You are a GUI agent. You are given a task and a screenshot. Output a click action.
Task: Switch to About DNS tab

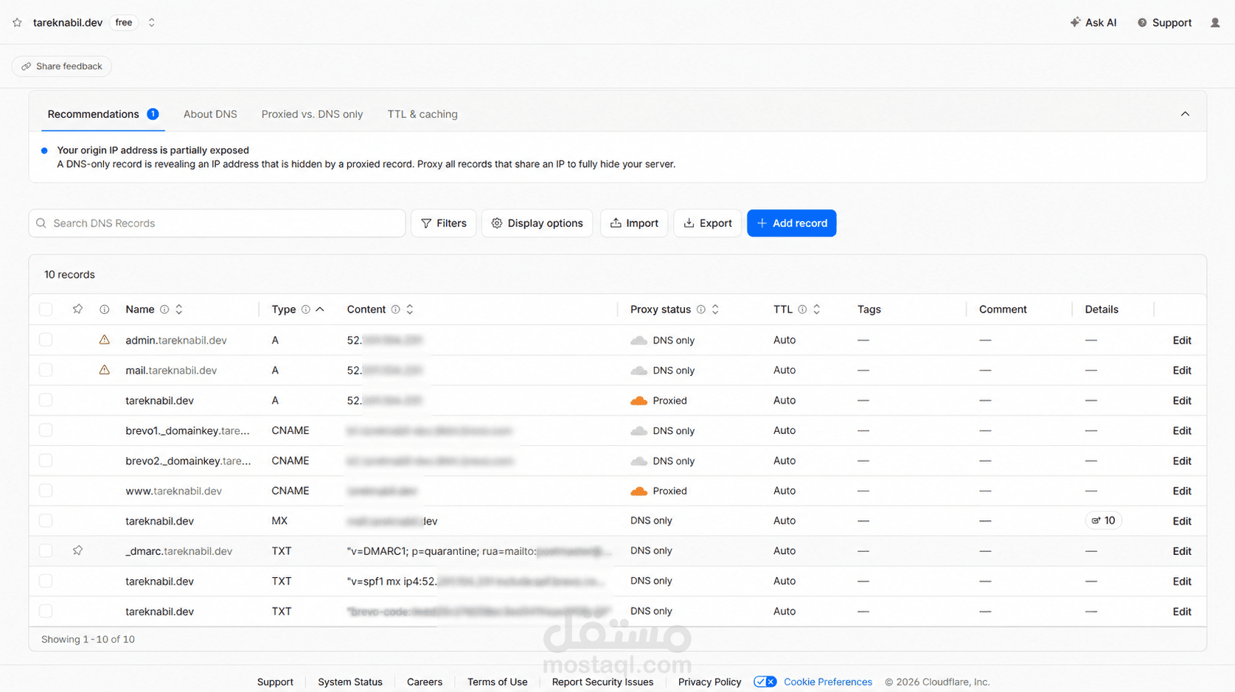pos(210,114)
